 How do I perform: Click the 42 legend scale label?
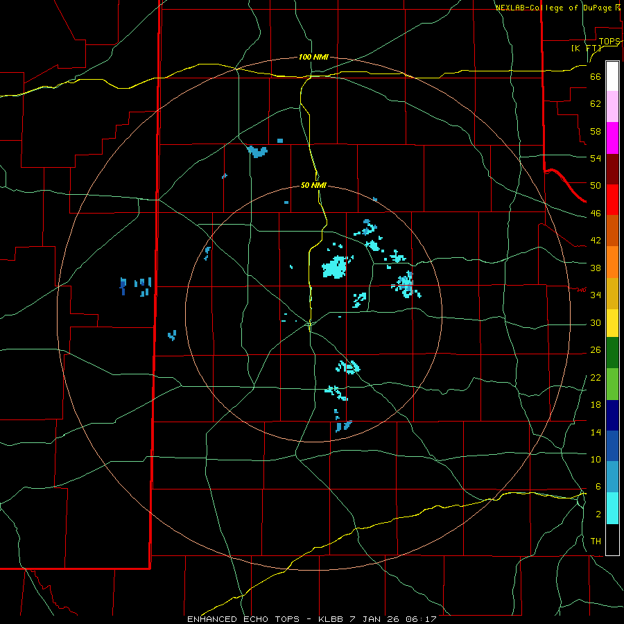click(596, 241)
